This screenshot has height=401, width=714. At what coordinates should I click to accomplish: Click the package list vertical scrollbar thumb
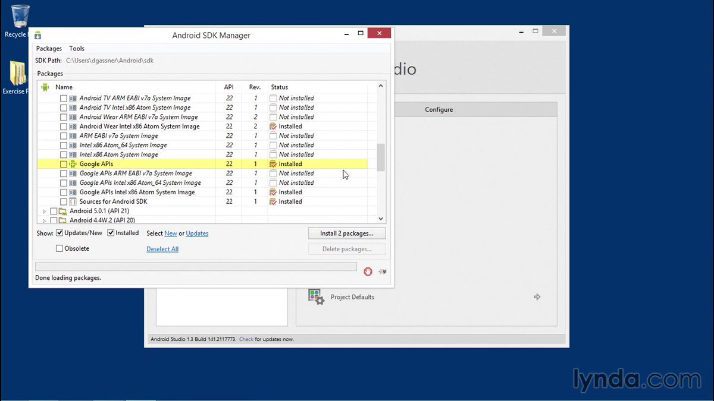(381, 157)
